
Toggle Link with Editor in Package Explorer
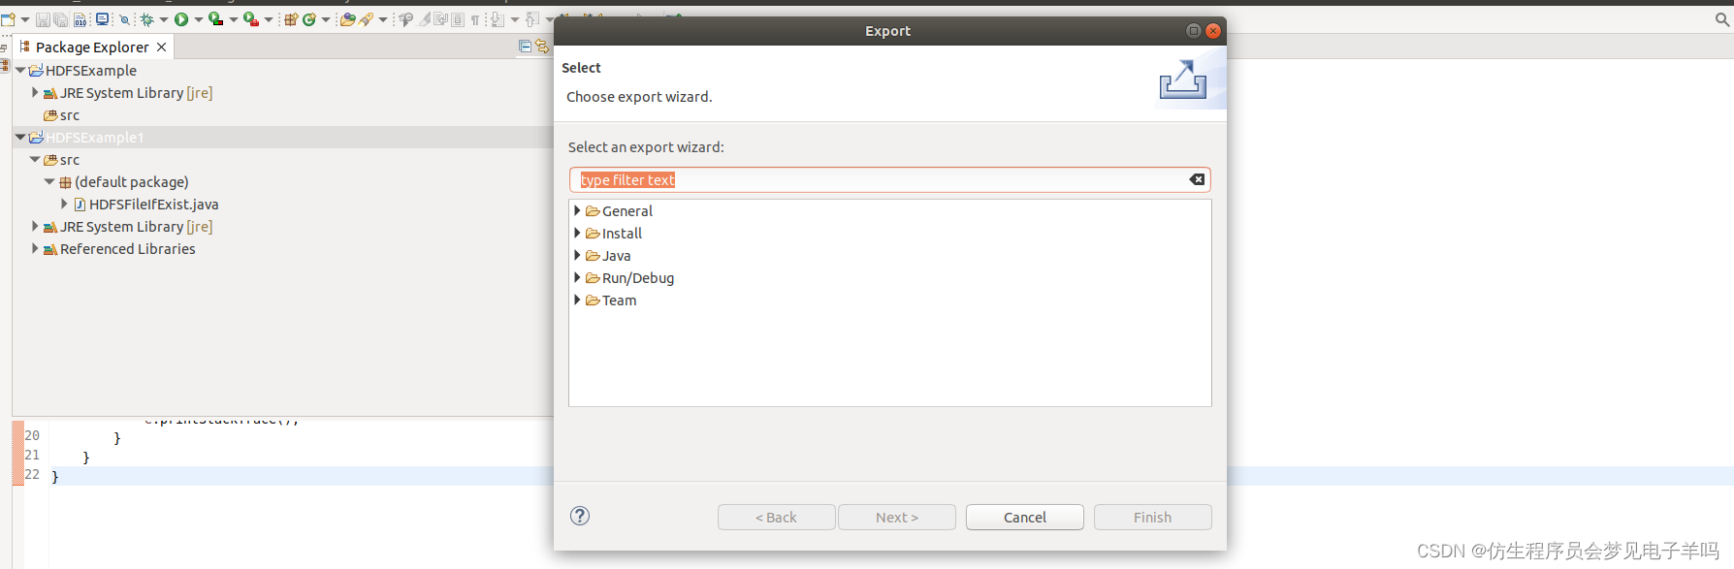[542, 47]
